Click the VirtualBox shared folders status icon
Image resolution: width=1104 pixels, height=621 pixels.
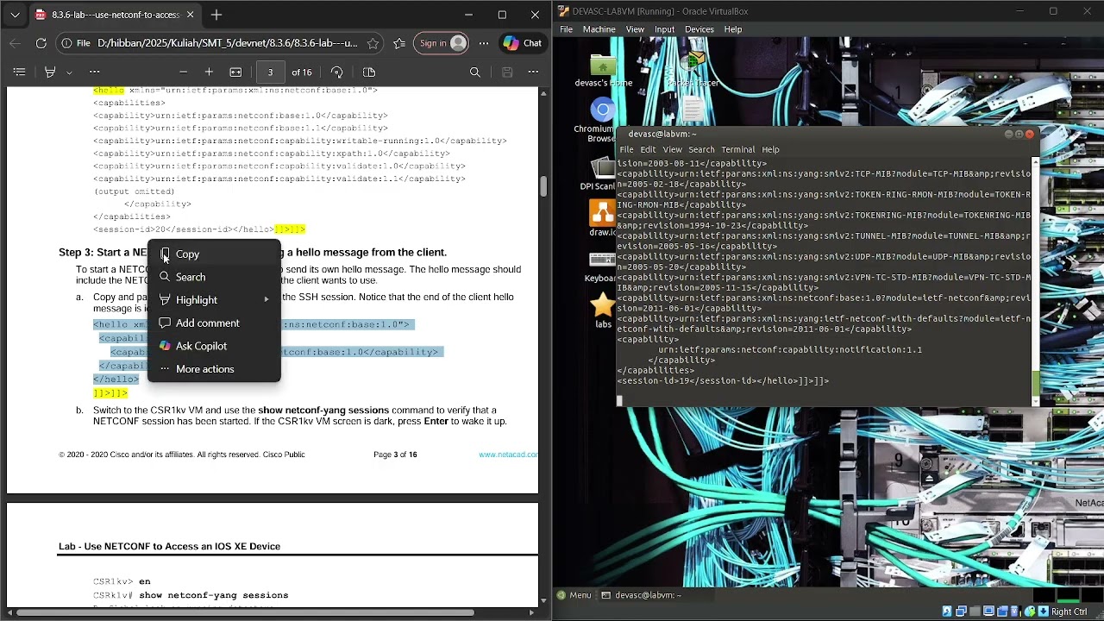tap(975, 612)
